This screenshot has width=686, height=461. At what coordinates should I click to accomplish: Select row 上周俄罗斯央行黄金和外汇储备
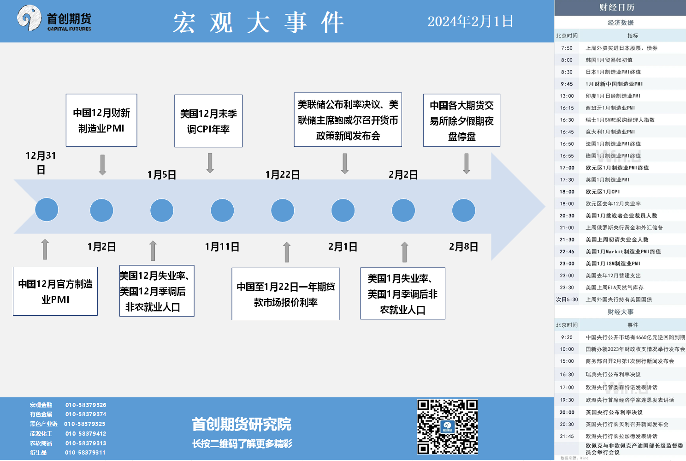(x=620, y=228)
